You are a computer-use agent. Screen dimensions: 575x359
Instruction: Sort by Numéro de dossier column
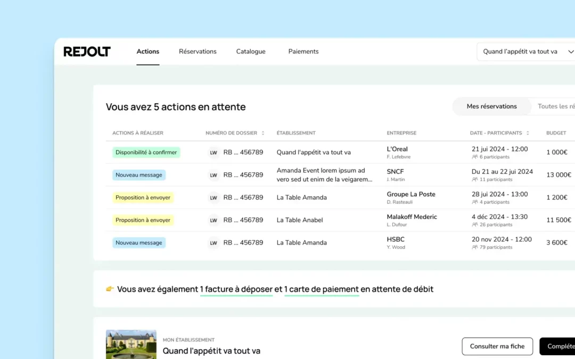tap(235, 133)
